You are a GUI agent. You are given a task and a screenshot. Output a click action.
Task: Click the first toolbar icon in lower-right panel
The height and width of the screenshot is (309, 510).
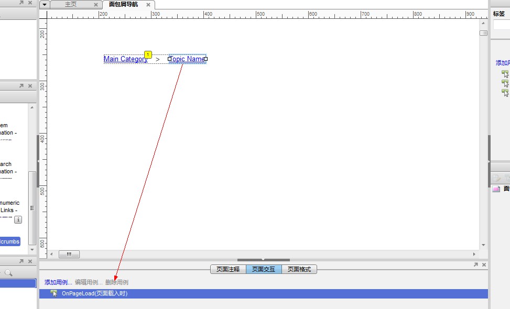tap(496, 178)
